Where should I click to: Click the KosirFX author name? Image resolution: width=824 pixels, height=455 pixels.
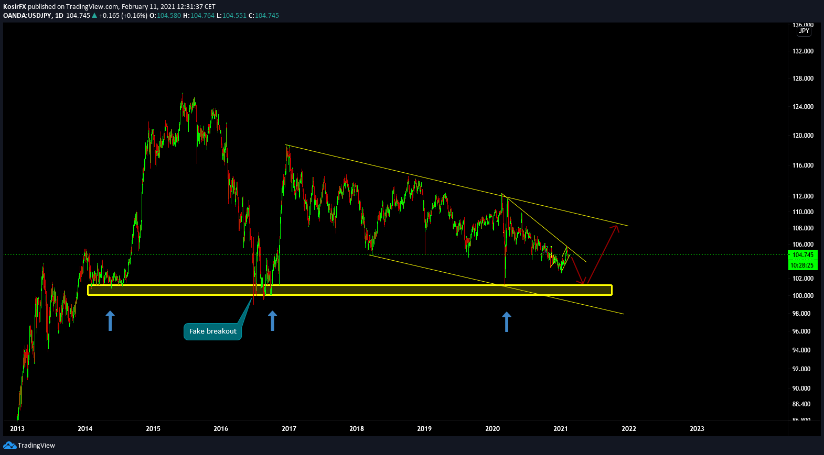coord(15,7)
